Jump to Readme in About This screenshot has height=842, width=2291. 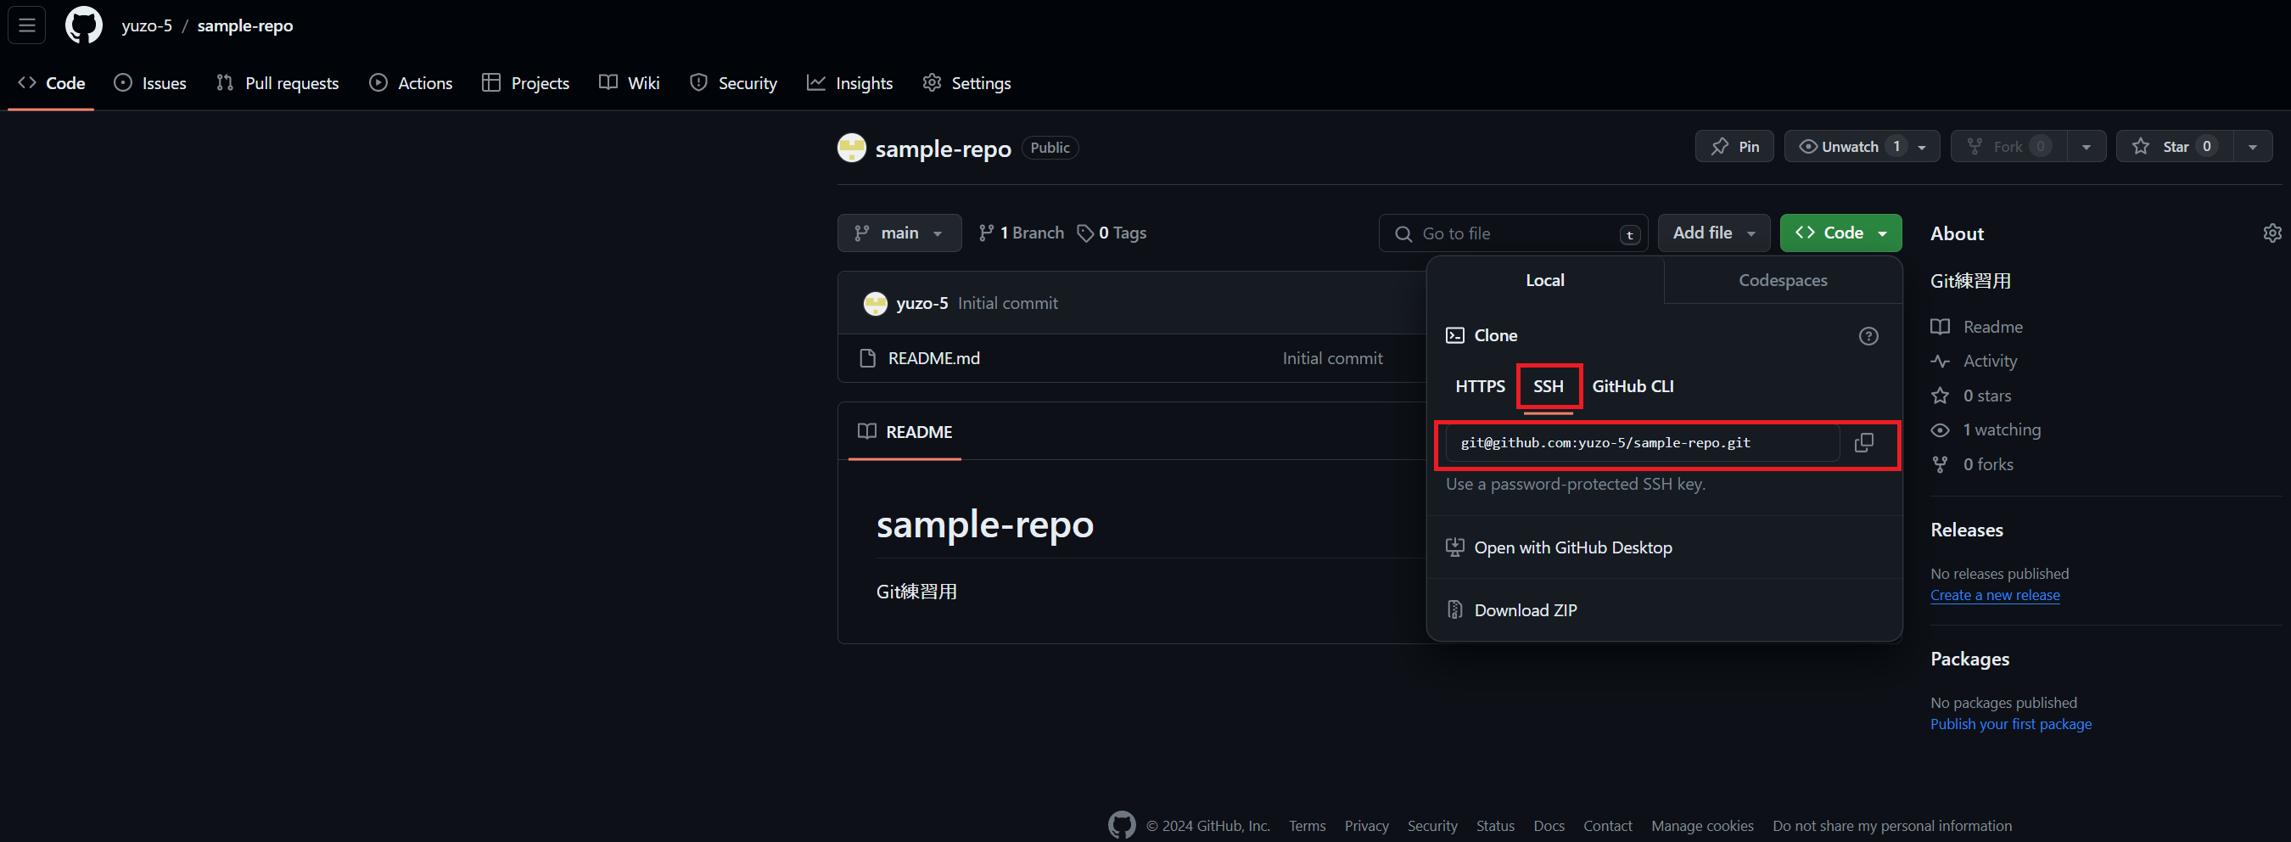(1992, 327)
